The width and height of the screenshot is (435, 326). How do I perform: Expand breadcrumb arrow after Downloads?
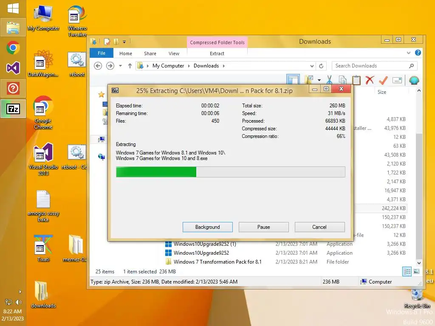click(x=223, y=66)
